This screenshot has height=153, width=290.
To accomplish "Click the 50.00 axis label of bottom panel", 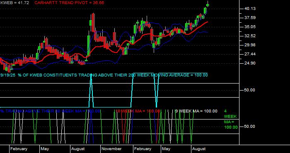I will click(x=250, y=127).
